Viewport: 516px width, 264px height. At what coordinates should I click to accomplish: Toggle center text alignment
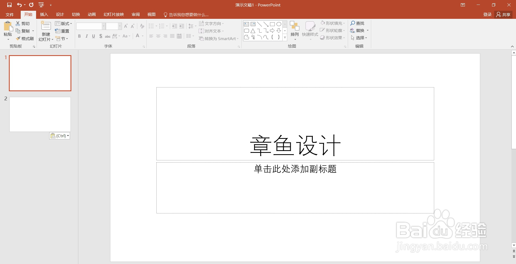coord(158,36)
